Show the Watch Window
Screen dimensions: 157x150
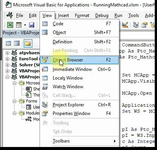(x=79, y=87)
